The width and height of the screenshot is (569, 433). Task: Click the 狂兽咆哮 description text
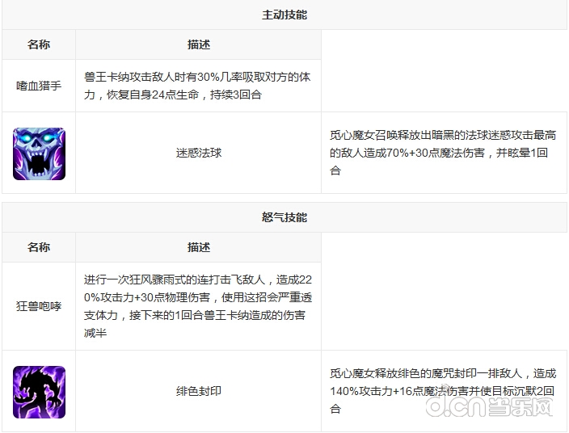point(198,306)
